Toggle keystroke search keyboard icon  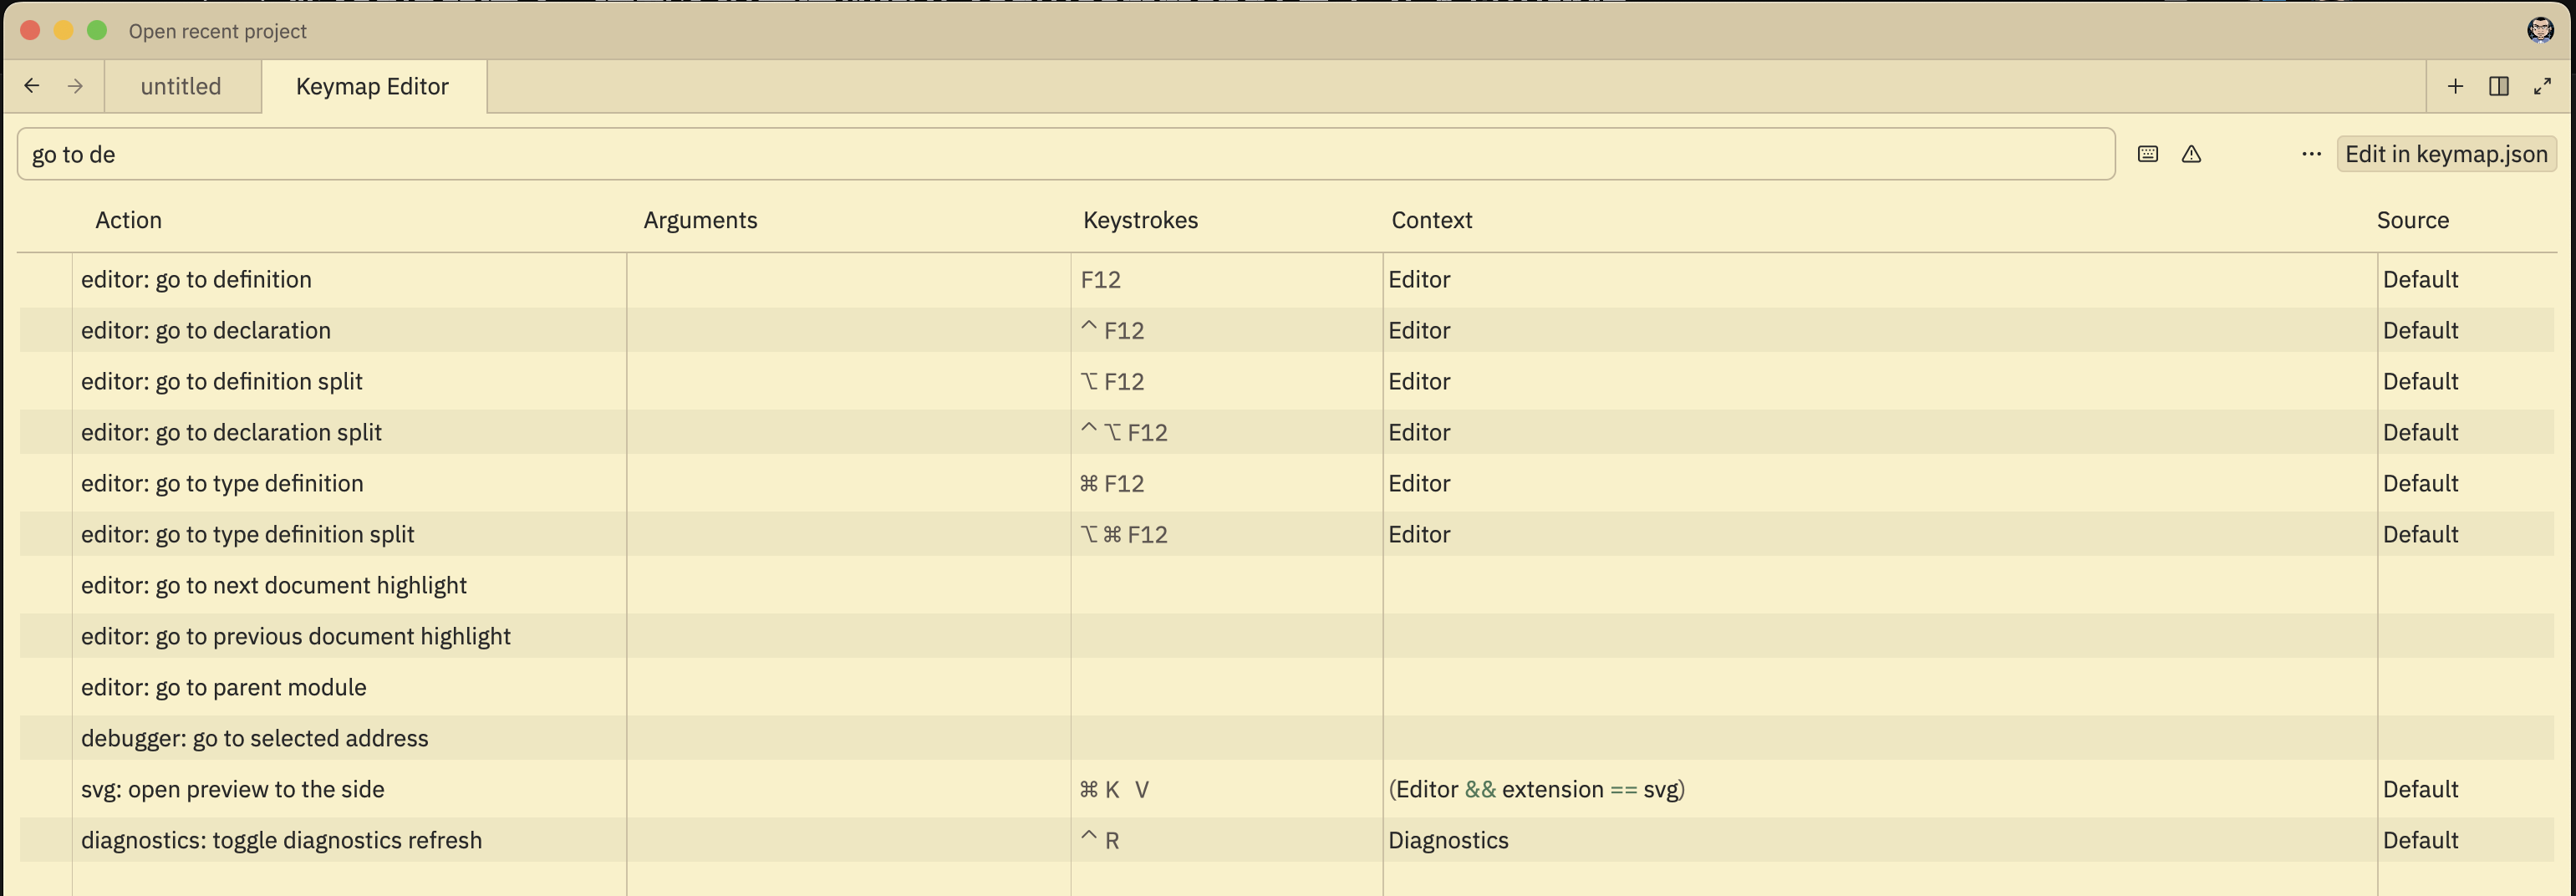click(2148, 154)
